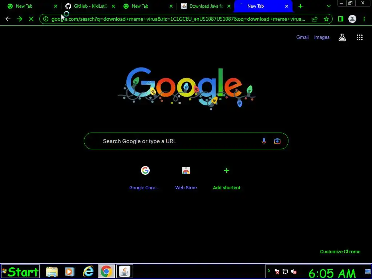Share this page via share icon

point(315,19)
